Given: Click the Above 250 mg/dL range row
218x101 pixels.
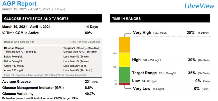Looking at the screenshot, I should pyautogui.click(x=52, y=70).
